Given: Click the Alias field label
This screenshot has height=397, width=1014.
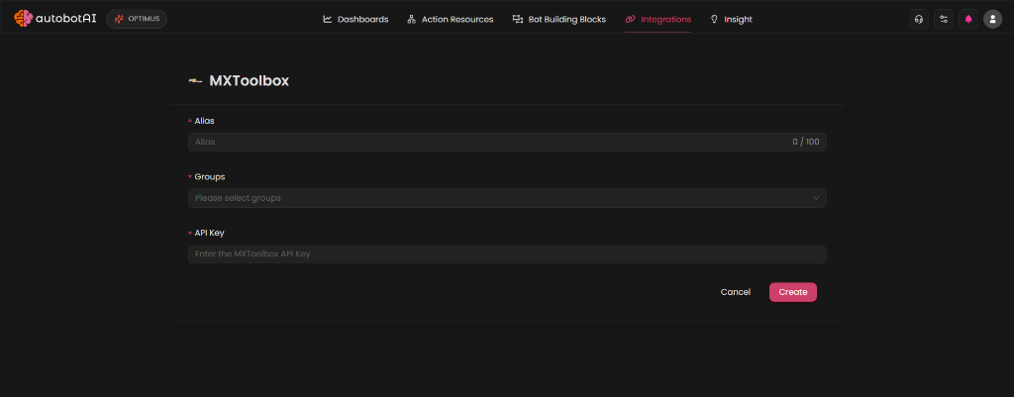Looking at the screenshot, I should point(204,121).
